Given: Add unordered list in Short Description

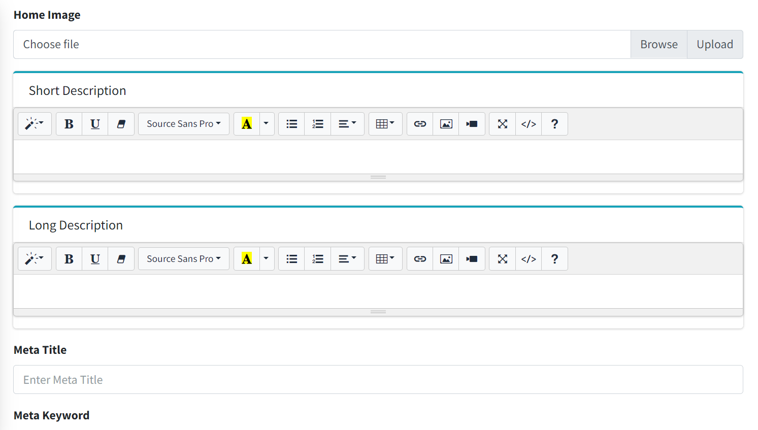Looking at the screenshot, I should pos(291,124).
